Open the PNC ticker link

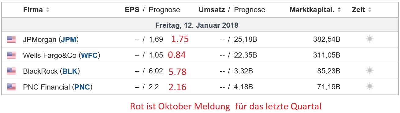click(x=82, y=87)
